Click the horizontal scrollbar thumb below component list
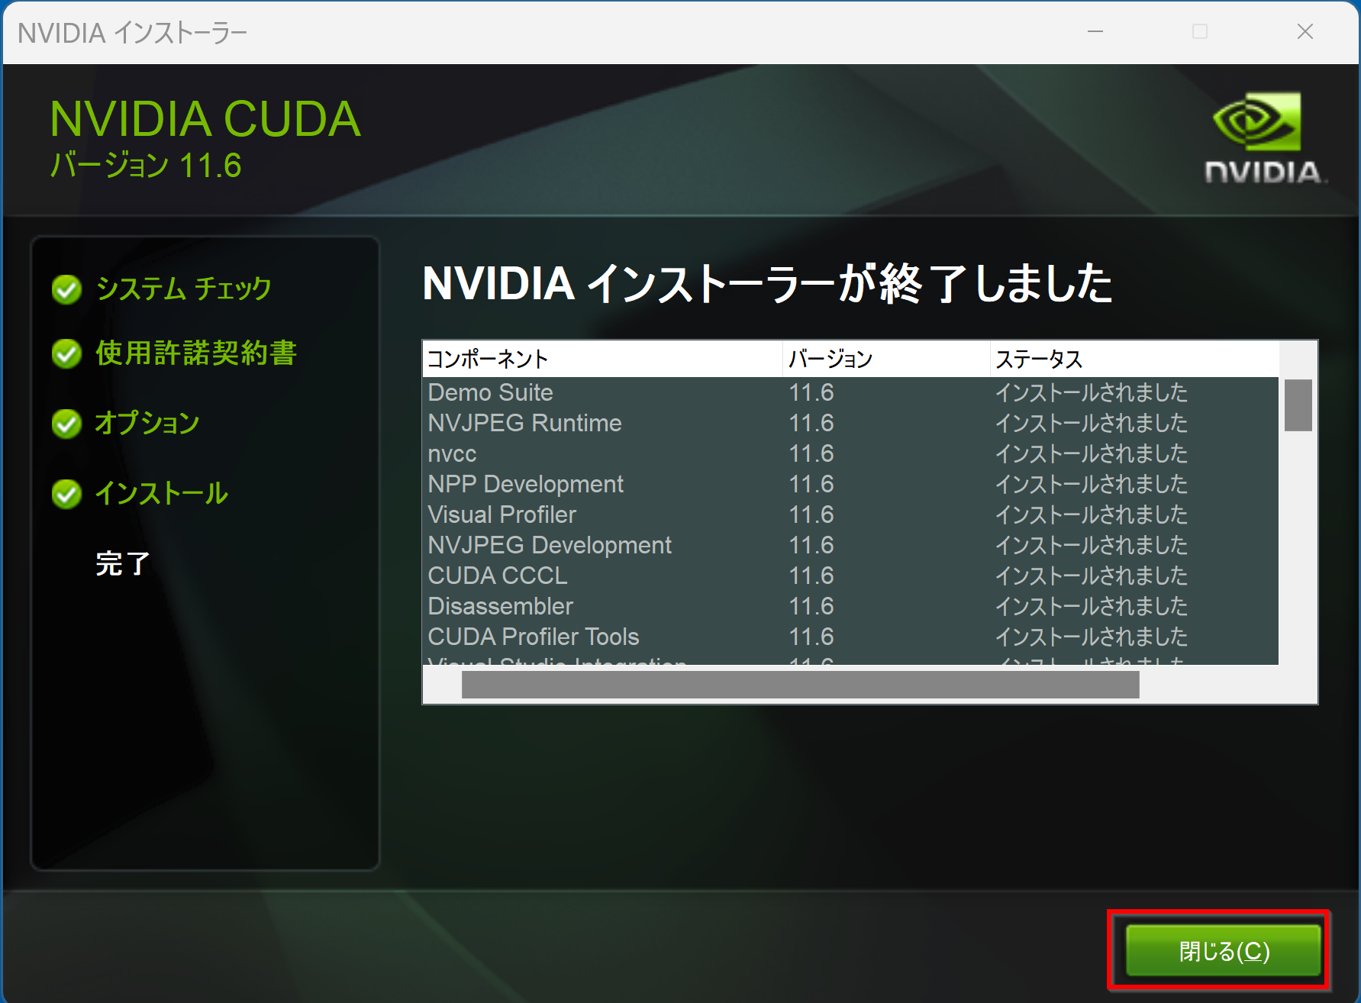This screenshot has width=1361, height=1003. tap(801, 685)
